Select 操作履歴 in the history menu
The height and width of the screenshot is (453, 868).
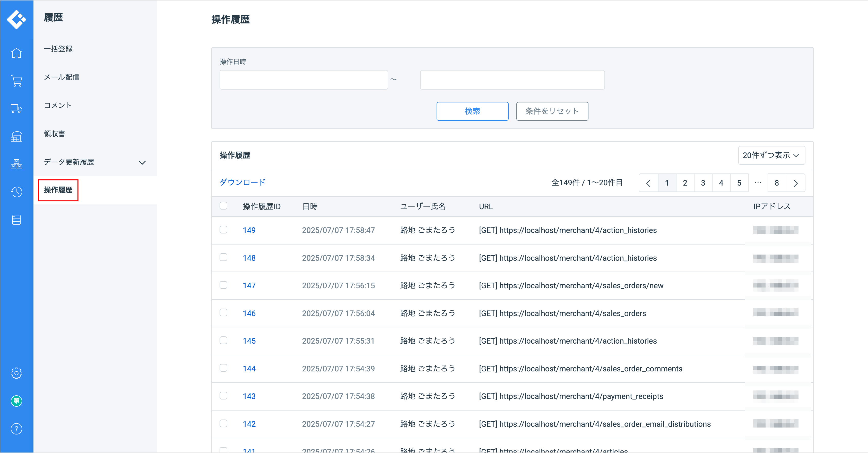[58, 190]
